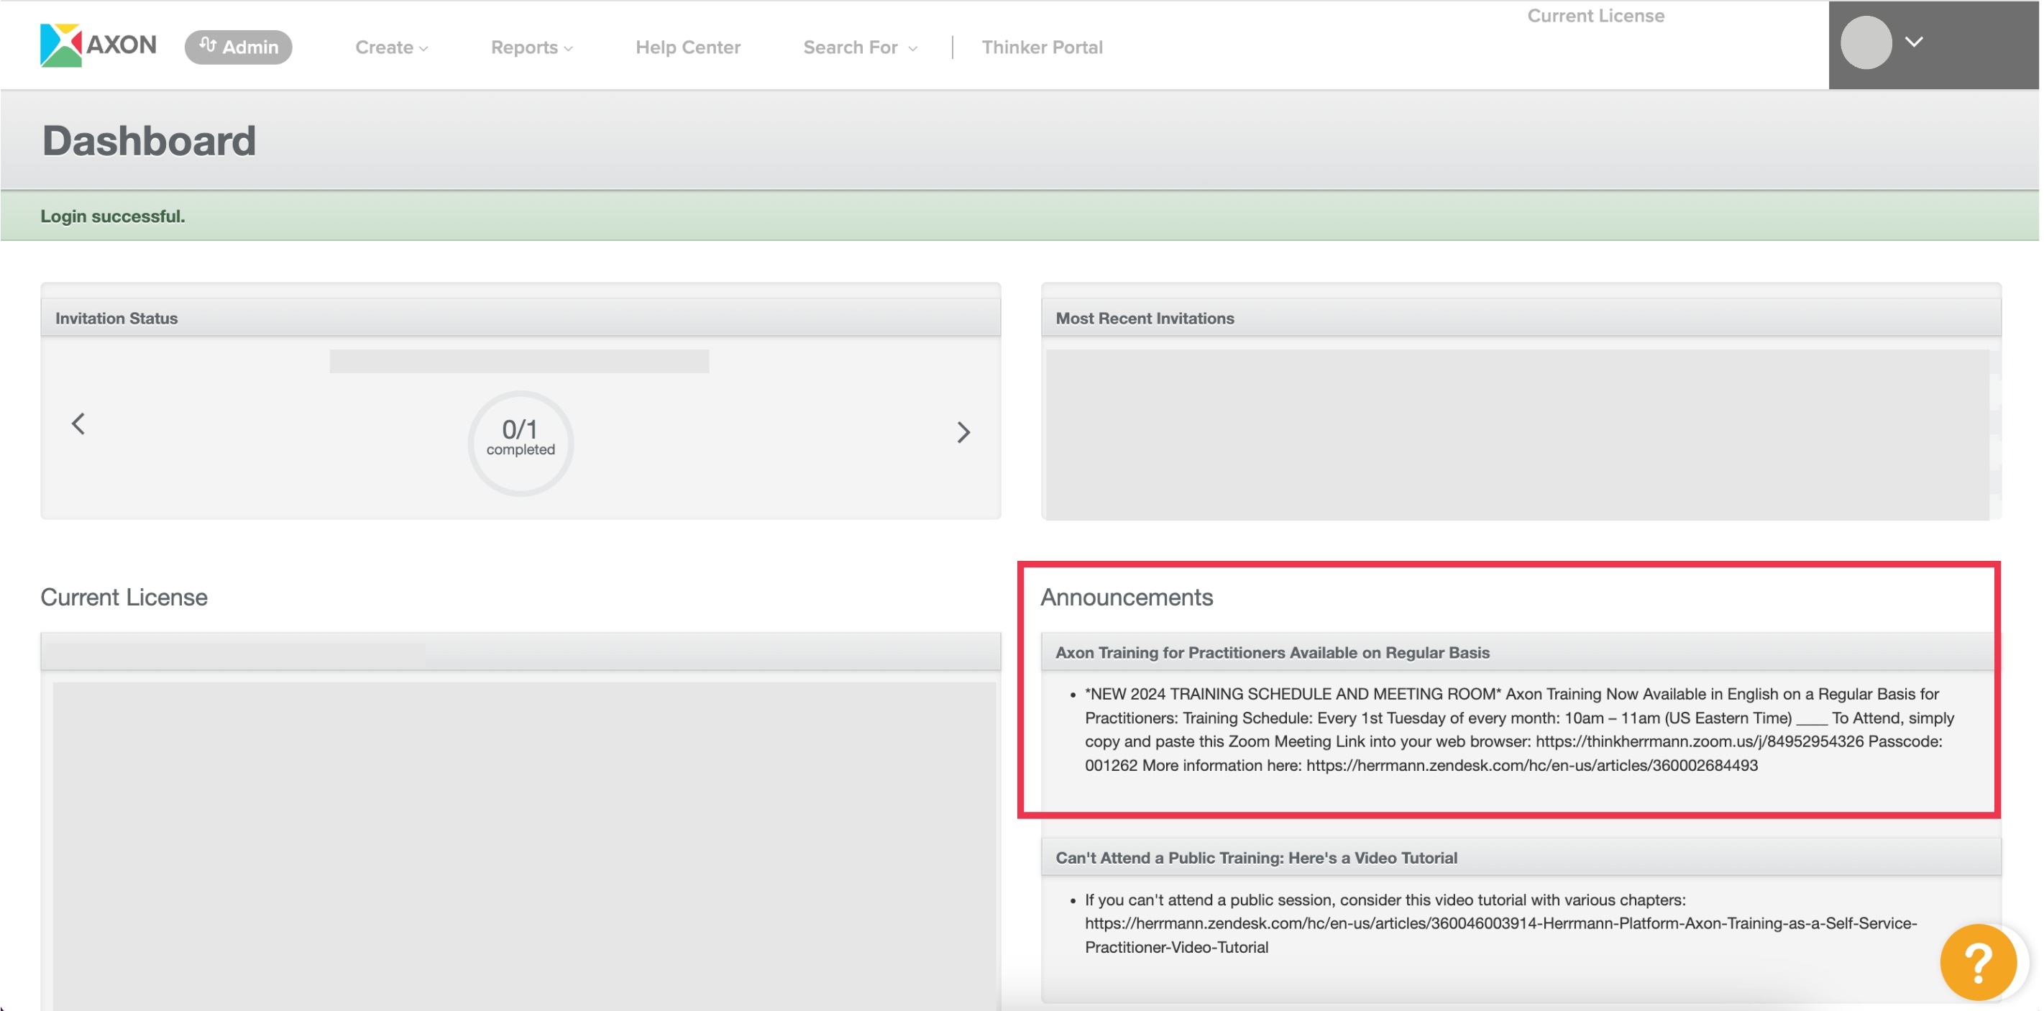Click the Dashboard page heading
The image size is (2044, 1011).
coord(149,140)
